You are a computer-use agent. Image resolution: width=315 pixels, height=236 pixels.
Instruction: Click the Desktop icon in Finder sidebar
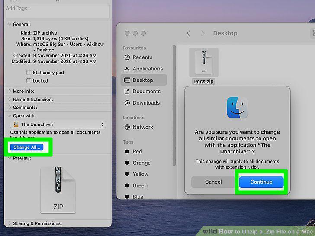click(127, 80)
